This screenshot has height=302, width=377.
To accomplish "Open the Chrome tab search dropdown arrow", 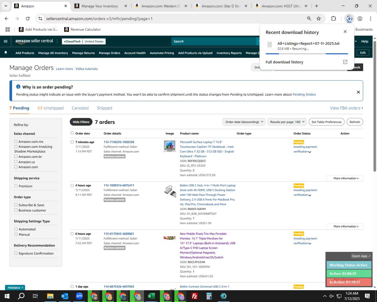I will click(6, 6).
